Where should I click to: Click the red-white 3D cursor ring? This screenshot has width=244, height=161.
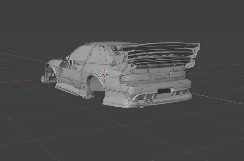pos(104,74)
